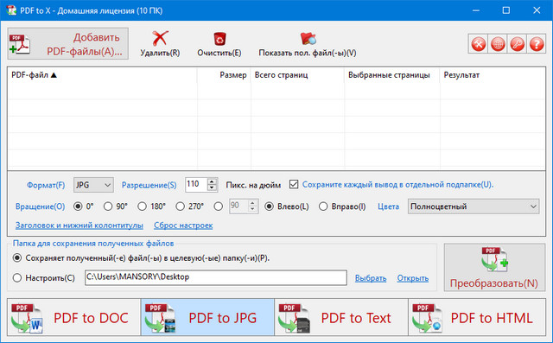The width and height of the screenshot is (553, 343).
Task: Expand the Полноцветный colors dropdown
Action: coord(474,206)
